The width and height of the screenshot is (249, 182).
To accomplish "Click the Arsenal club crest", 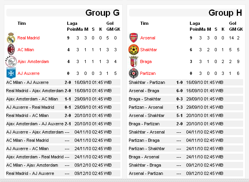I will point(134,38).
